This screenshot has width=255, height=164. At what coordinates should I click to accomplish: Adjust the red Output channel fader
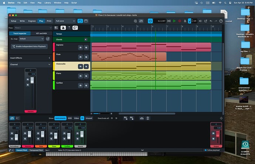pos(218,134)
